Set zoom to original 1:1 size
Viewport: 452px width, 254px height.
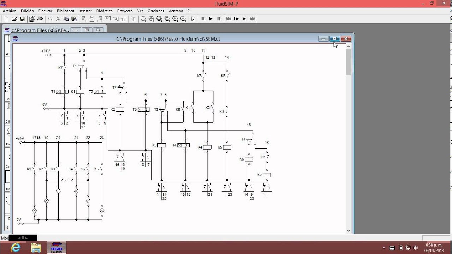tap(143, 19)
